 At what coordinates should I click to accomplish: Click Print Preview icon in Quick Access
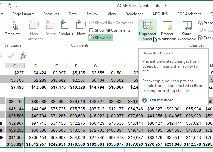9,6
